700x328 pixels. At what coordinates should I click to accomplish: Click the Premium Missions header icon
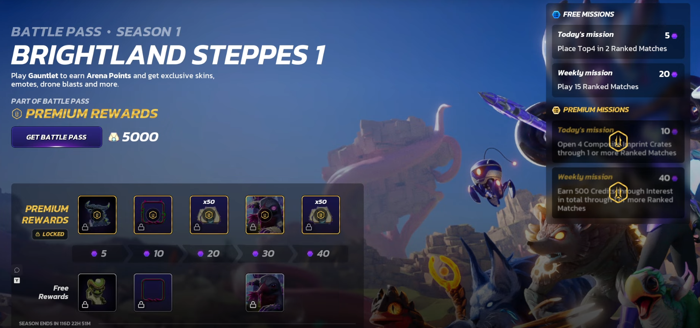(x=556, y=110)
